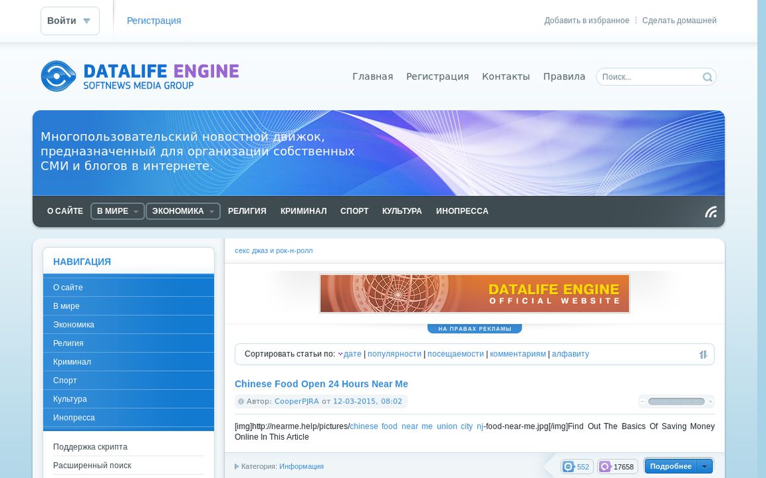766x478 pixels.
Task: Click the comments bubble icon showing 552
Action: [569, 467]
